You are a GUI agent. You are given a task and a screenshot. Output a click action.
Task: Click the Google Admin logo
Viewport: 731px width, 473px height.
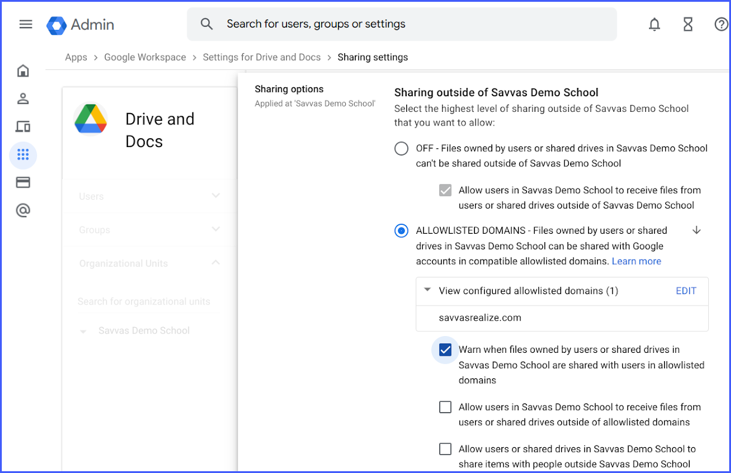(x=81, y=25)
